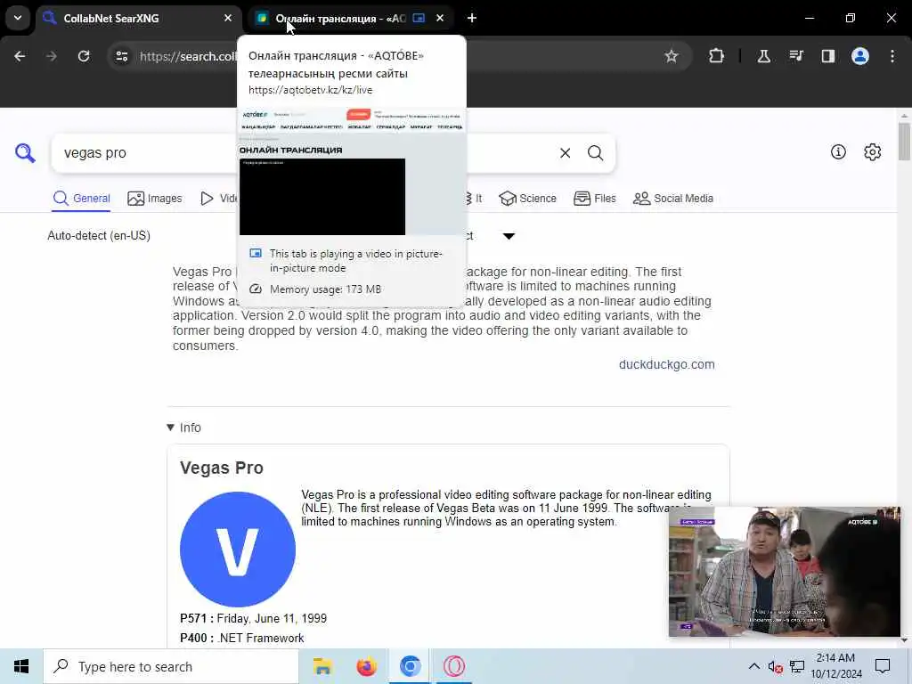Open a new browser tab
Screen dimensions: 912x684
point(472,18)
